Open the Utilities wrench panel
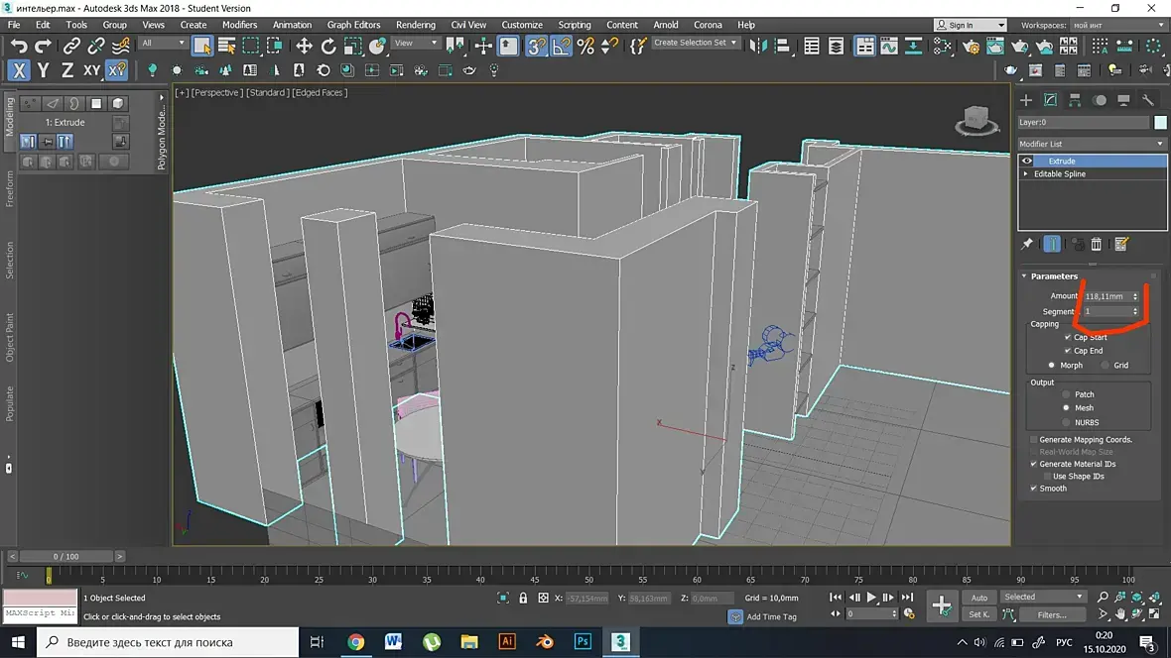Image resolution: width=1171 pixels, height=658 pixels. [1148, 100]
